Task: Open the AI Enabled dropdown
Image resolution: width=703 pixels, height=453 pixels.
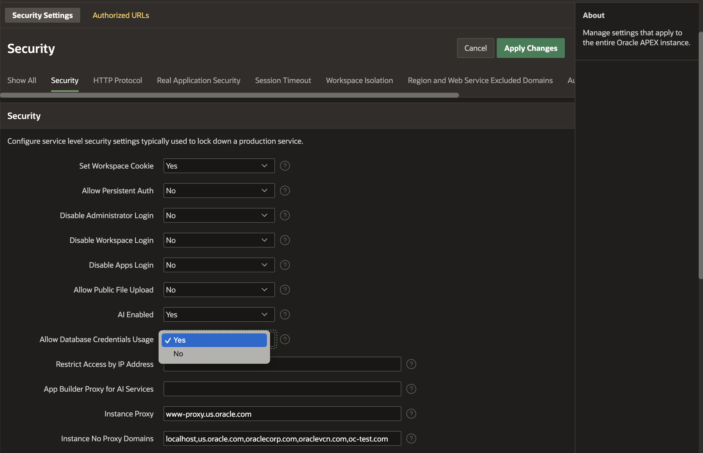Action: [219, 314]
